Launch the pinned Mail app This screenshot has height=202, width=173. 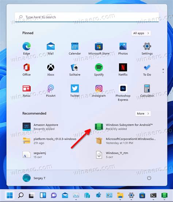click(x=51, y=49)
